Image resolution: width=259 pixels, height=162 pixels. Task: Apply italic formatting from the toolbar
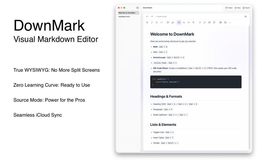tap(152, 22)
